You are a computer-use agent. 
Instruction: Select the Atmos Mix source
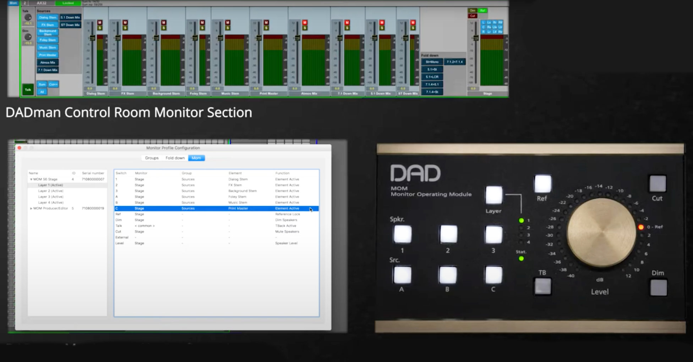pyautogui.click(x=48, y=62)
